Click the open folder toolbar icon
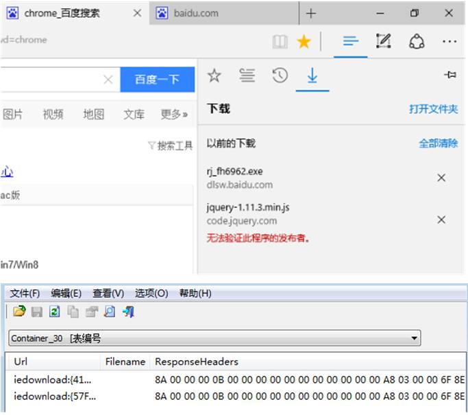This screenshot has width=468, height=415. [19, 311]
